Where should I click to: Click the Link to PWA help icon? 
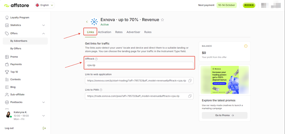(101, 90)
